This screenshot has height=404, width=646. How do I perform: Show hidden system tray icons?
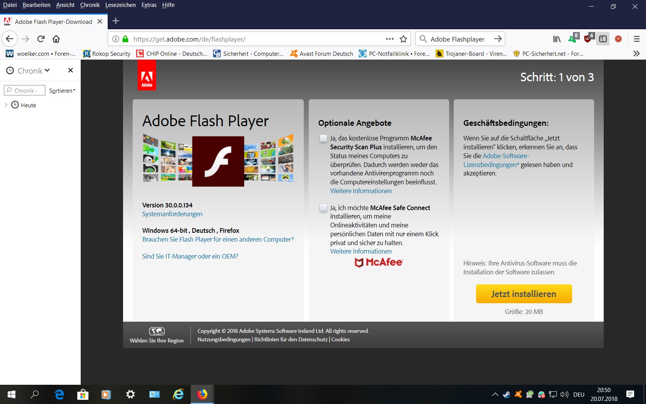point(495,394)
